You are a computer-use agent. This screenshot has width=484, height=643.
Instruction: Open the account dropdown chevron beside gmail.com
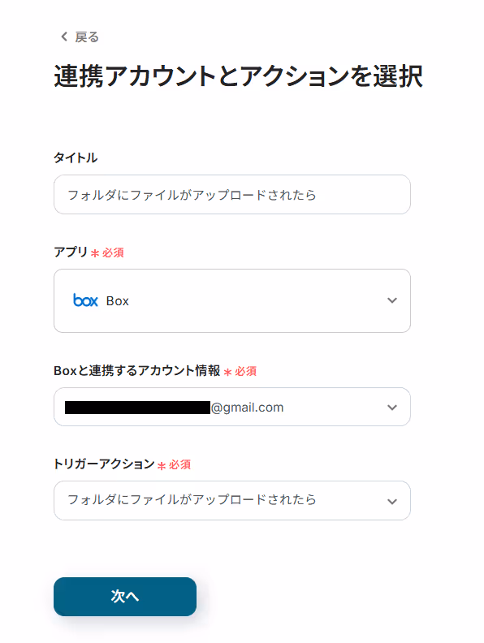pyautogui.click(x=392, y=408)
